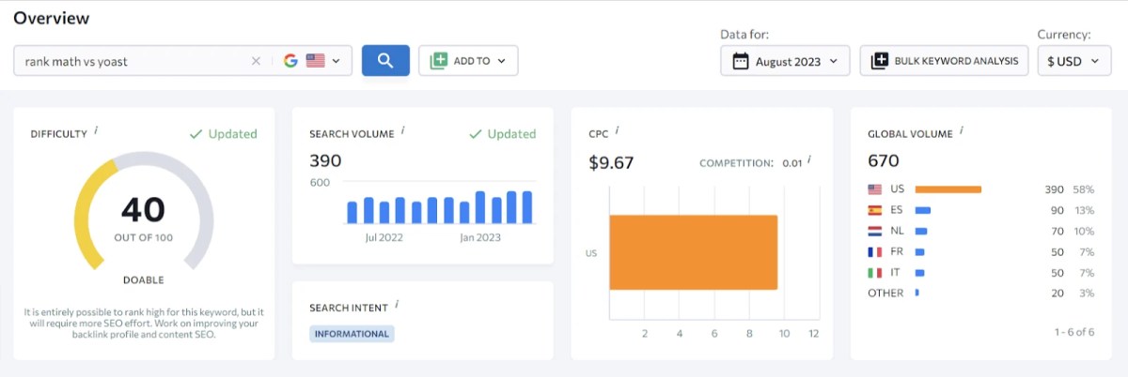Click info icon next to Competition
The image size is (1128, 377).
click(808, 160)
